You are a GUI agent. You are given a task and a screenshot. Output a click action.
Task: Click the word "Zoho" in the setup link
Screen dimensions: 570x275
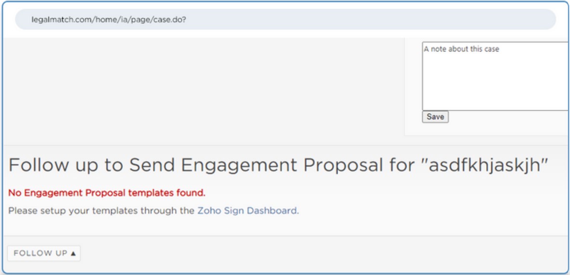click(209, 210)
